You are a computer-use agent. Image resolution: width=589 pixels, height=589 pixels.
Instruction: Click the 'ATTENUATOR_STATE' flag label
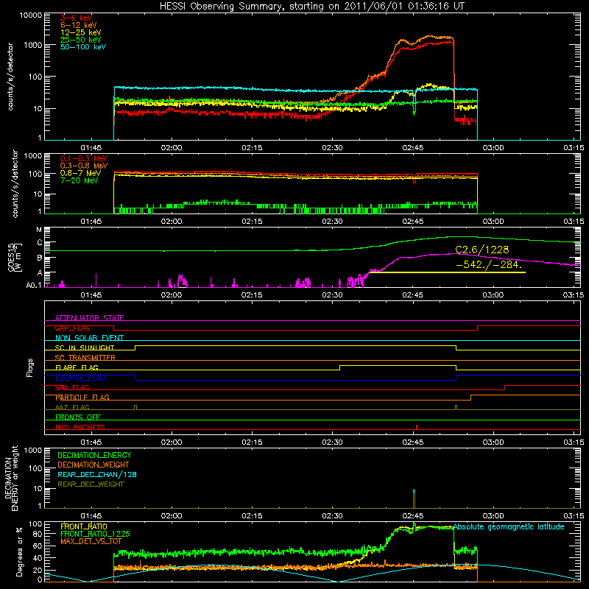click(x=89, y=318)
